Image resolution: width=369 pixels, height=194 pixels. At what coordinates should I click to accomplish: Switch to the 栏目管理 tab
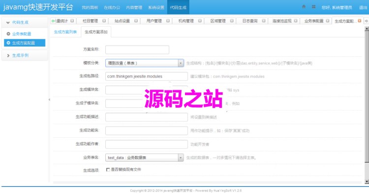pyautogui.click(x=90, y=21)
